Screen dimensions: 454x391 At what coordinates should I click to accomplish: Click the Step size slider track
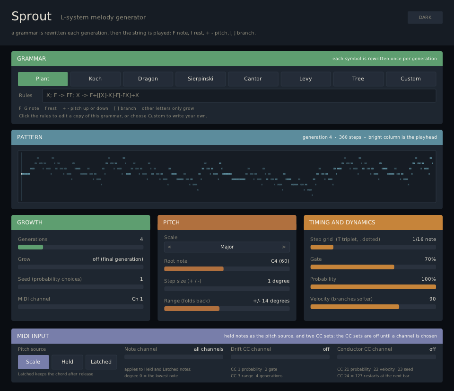(227, 289)
